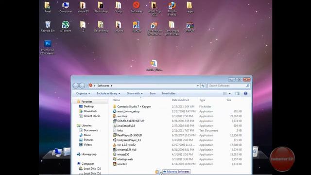Open the Photoshop folder on desktop

(x=101, y=7)
